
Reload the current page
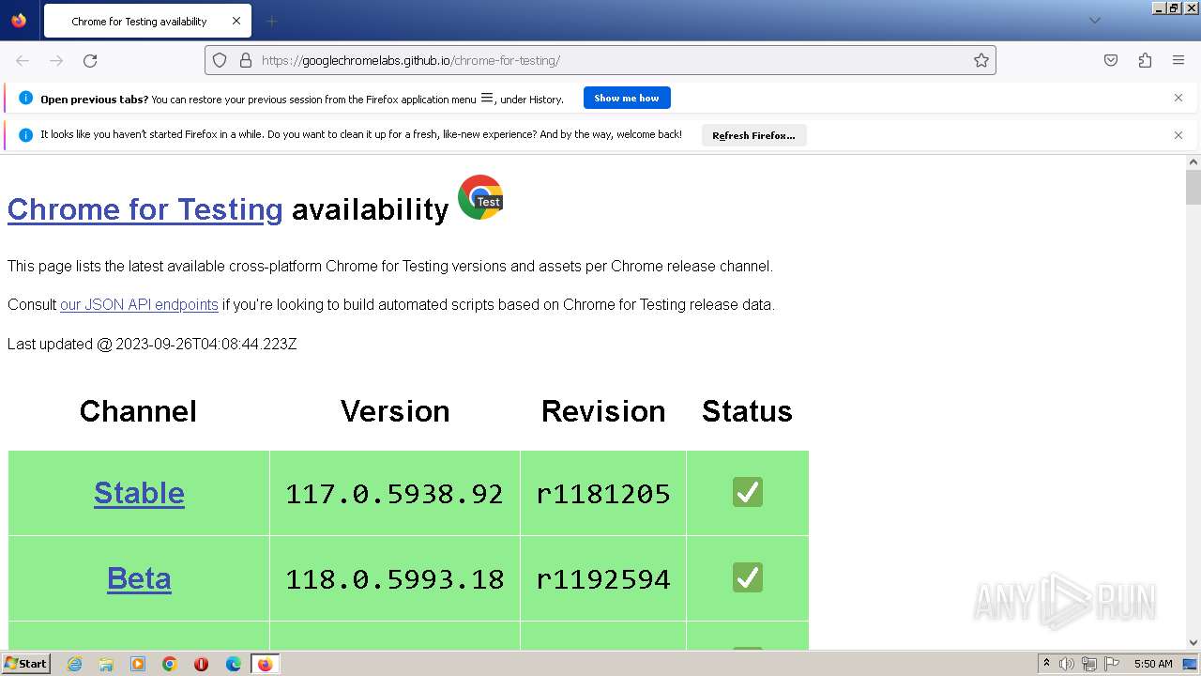(x=90, y=60)
